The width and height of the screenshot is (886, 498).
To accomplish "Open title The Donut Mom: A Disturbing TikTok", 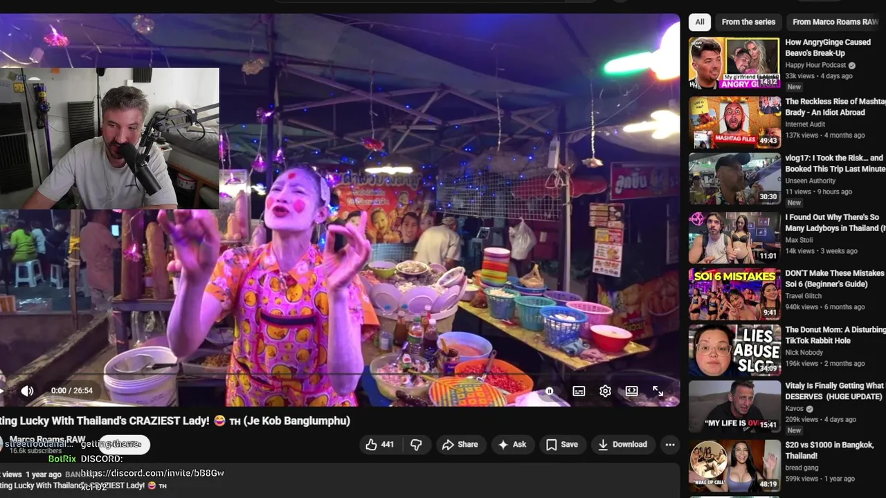I will (835, 335).
